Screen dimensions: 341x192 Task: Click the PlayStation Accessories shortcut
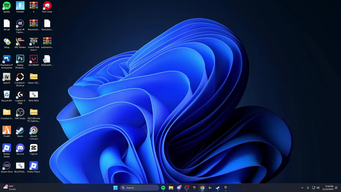click(x=7, y=62)
